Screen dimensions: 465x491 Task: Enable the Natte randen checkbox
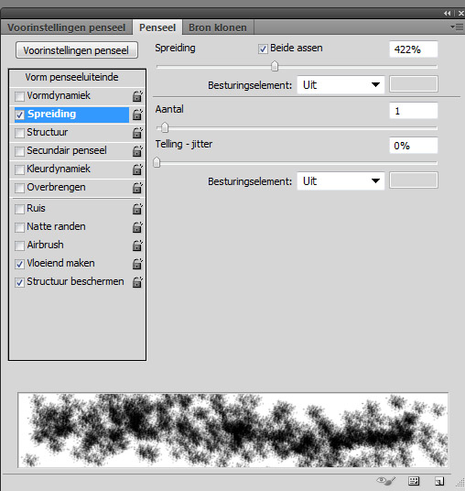point(20,227)
